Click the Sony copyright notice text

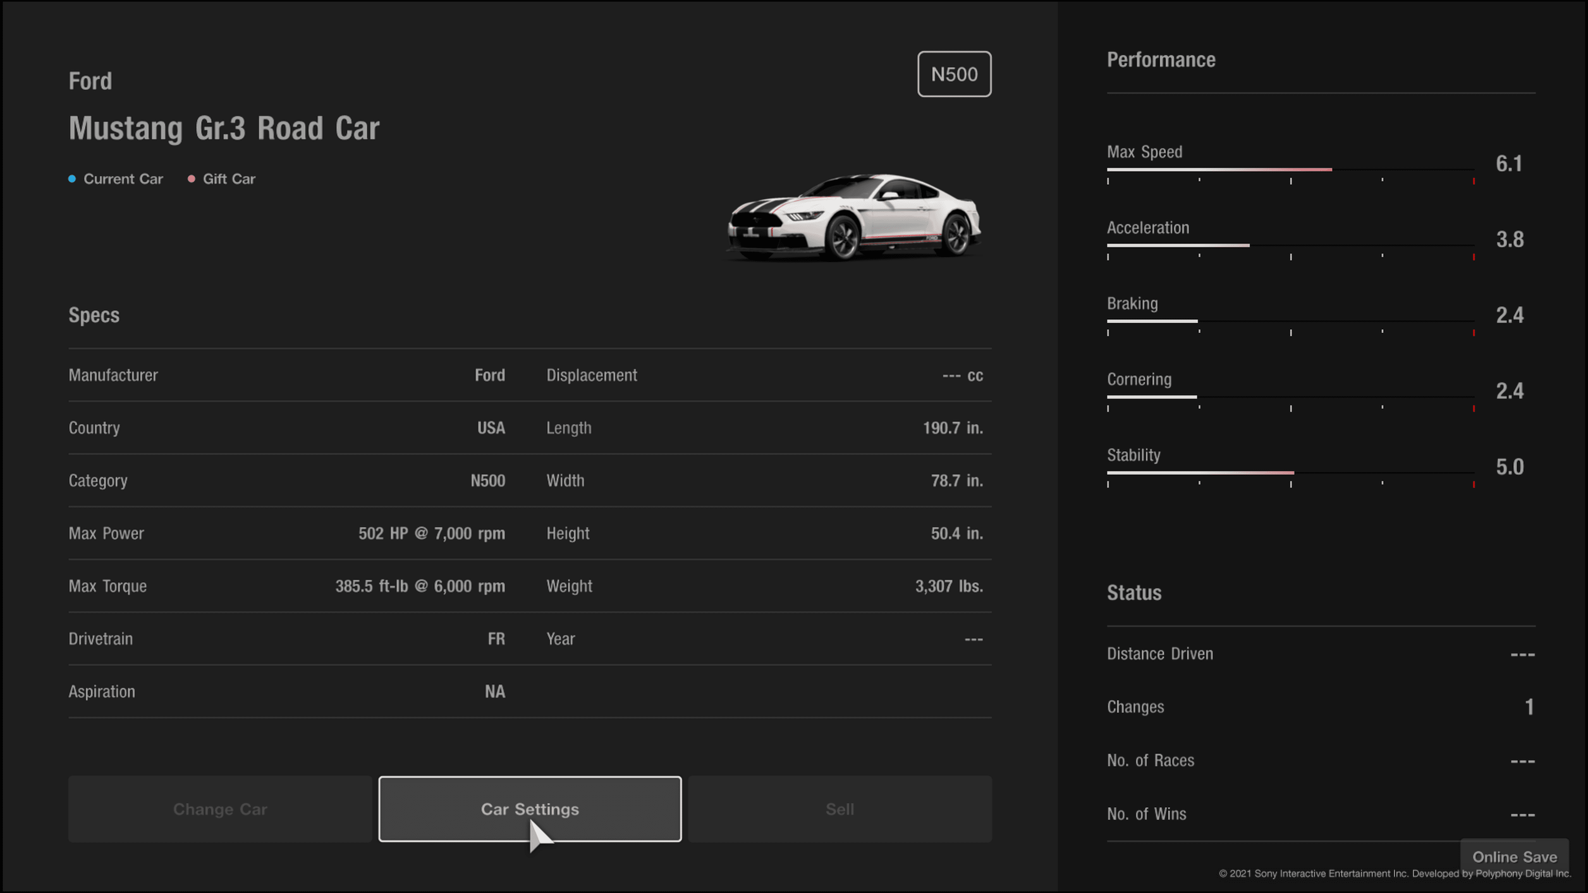click(1394, 874)
